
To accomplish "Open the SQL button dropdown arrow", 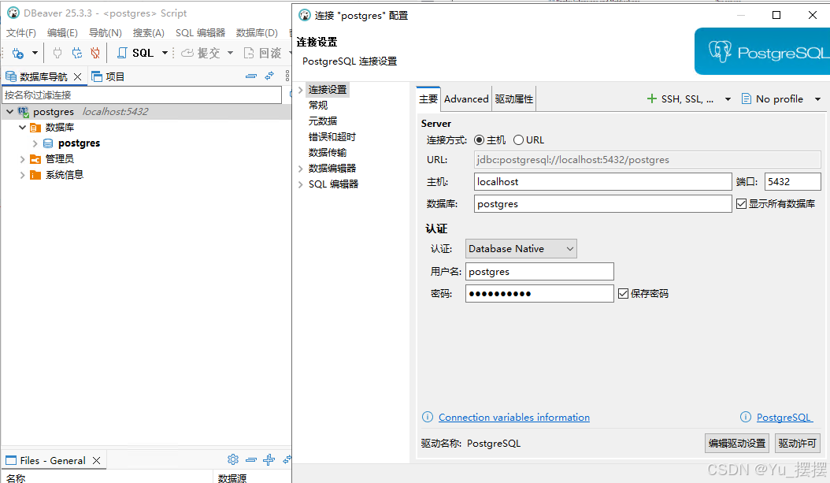I will click(165, 53).
